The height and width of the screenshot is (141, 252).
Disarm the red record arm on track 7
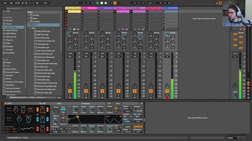pyautogui.click(x=167, y=98)
